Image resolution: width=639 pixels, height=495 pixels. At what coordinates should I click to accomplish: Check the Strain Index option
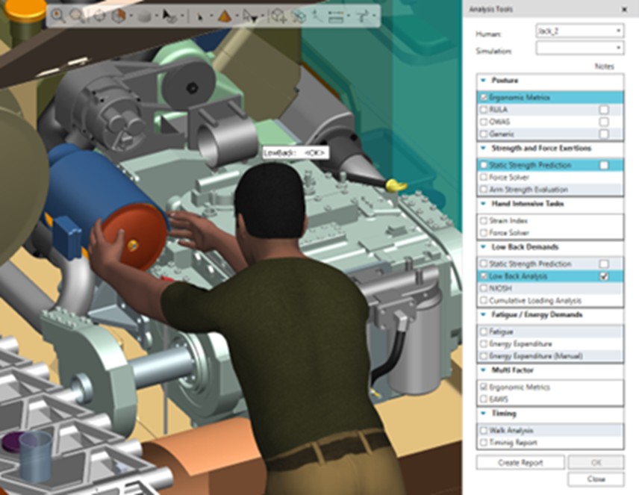point(484,220)
